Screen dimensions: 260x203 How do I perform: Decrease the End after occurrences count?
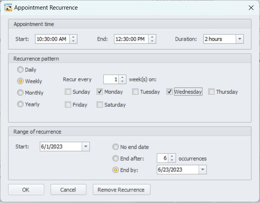172,160
